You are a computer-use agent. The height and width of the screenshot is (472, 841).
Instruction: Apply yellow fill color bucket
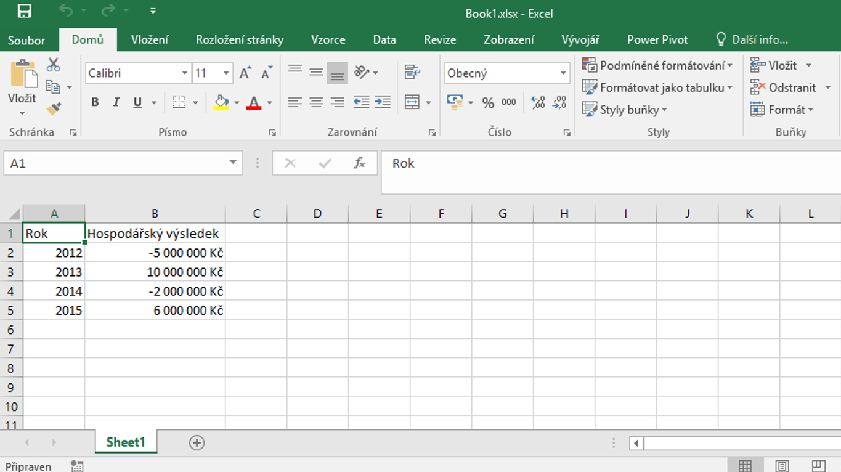(221, 102)
